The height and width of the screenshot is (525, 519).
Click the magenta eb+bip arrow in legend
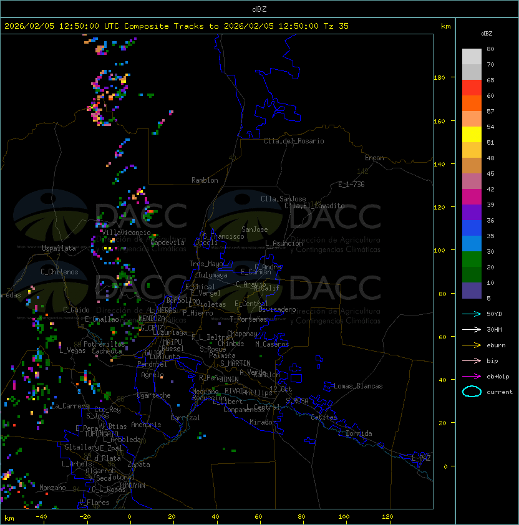coord(472,377)
